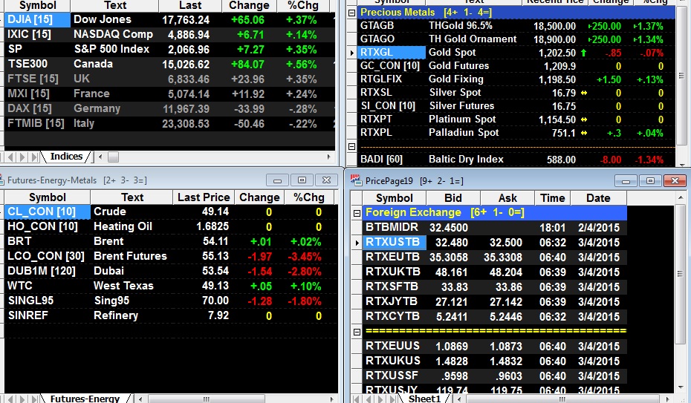Select the CL_CON [10] Crude symbol
The width and height of the screenshot is (691, 403).
click(x=47, y=212)
